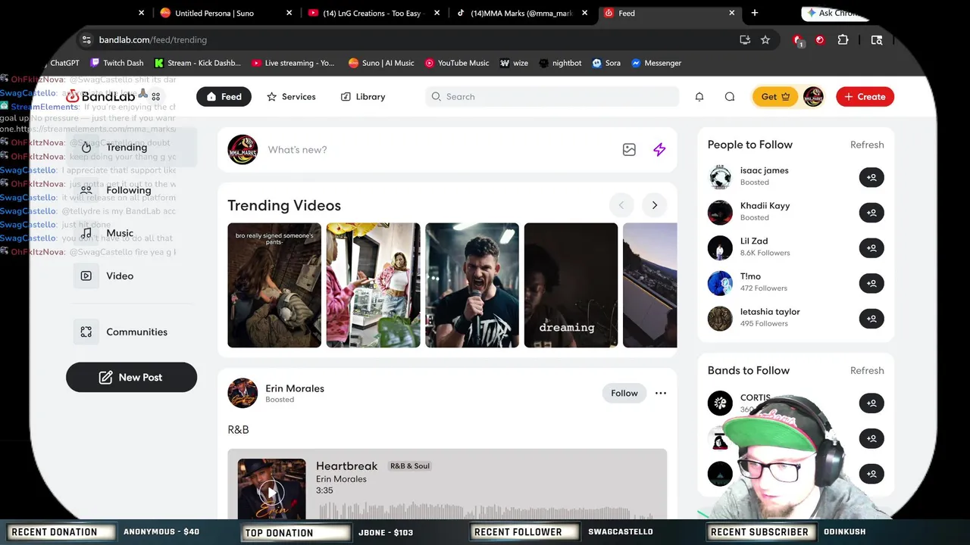Click the BandLab search field
This screenshot has height=545, width=970.
[x=552, y=97]
